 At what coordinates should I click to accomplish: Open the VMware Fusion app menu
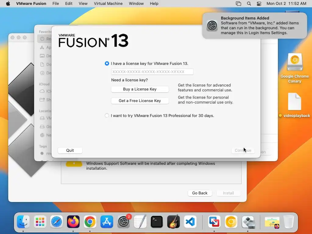(x=31, y=4)
